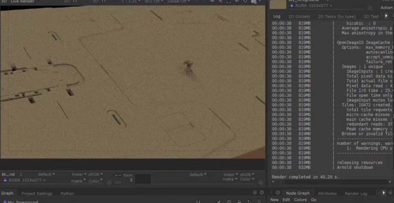The width and height of the screenshot is (394, 203).
Task: Click the dark background color swatch
Action: (143, 179)
